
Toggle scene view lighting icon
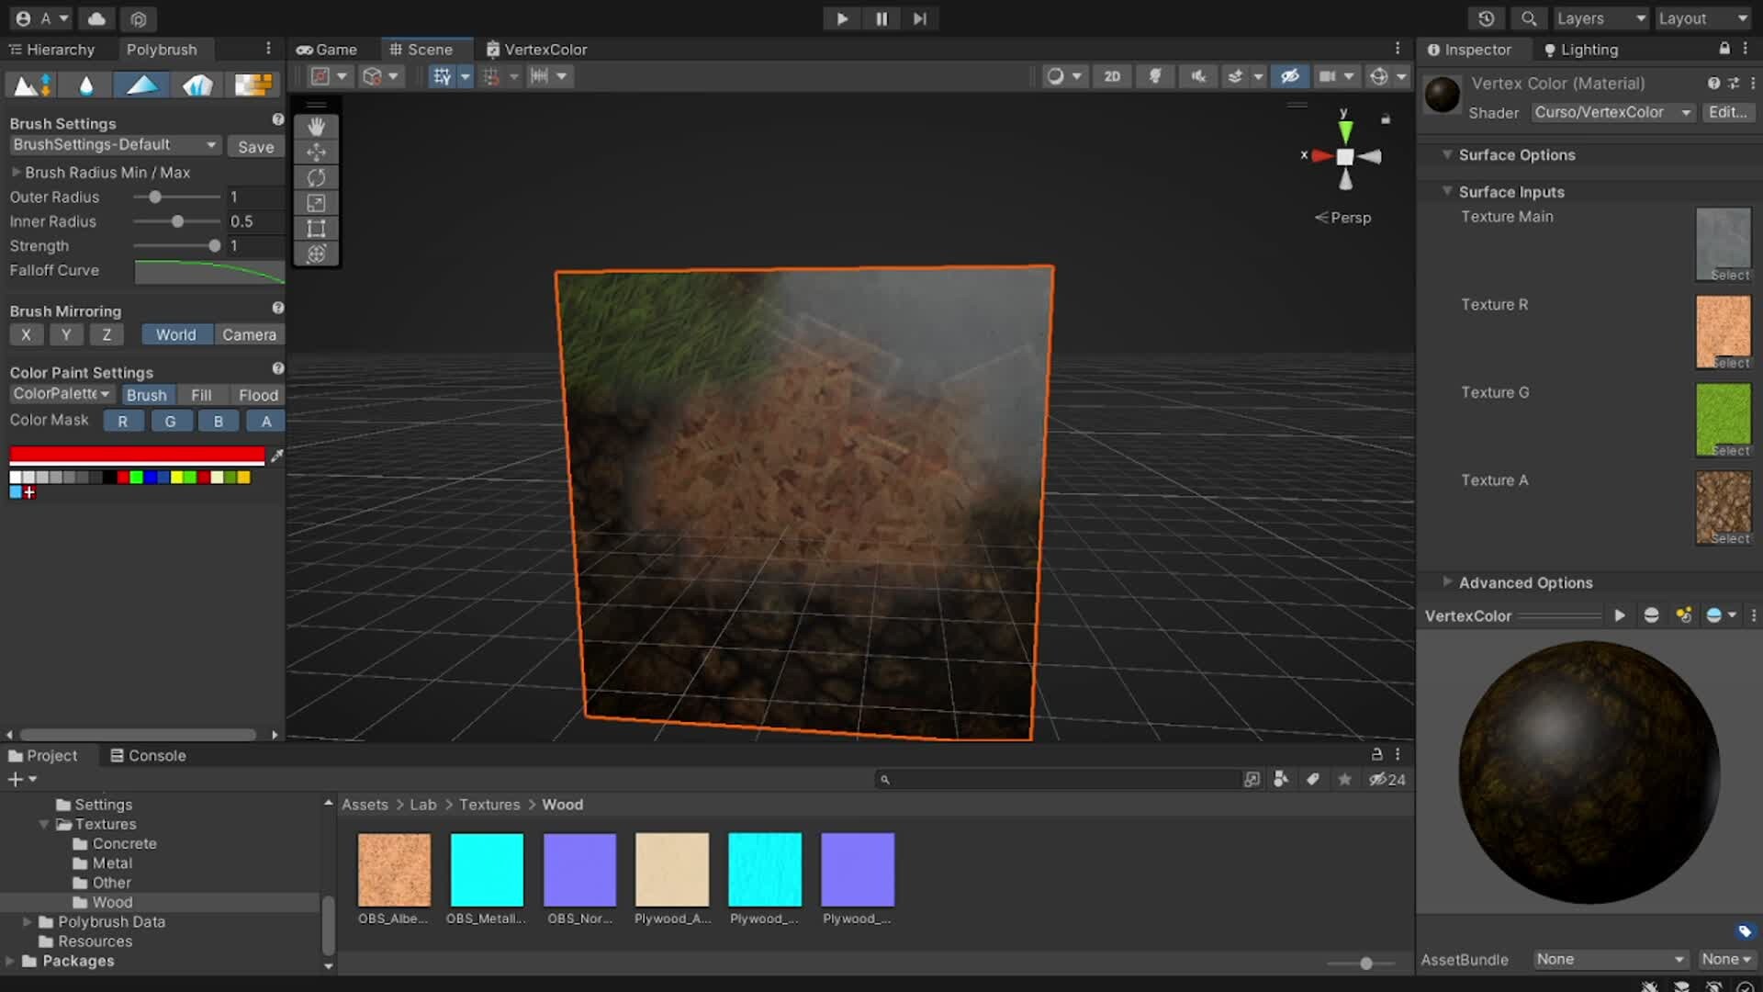1155,76
